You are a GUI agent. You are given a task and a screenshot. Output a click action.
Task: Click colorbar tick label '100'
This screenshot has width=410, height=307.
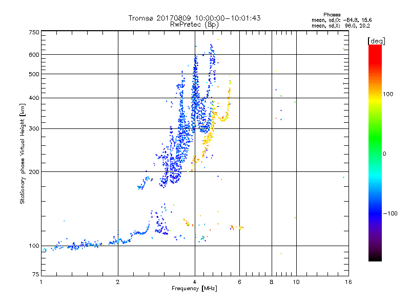(x=388, y=94)
